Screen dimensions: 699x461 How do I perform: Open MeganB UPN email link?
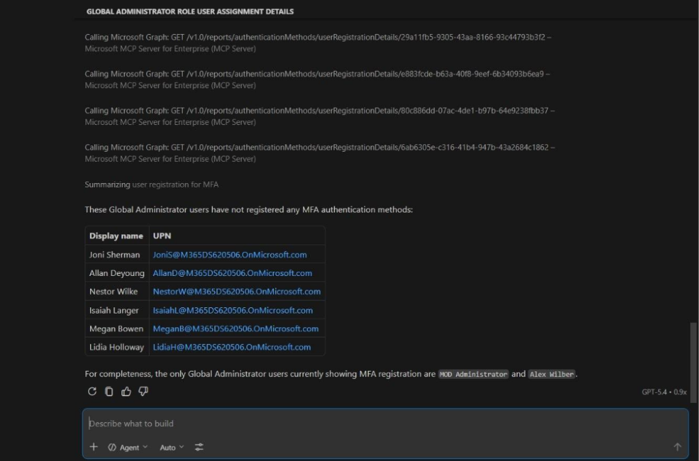[x=236, y=329]
